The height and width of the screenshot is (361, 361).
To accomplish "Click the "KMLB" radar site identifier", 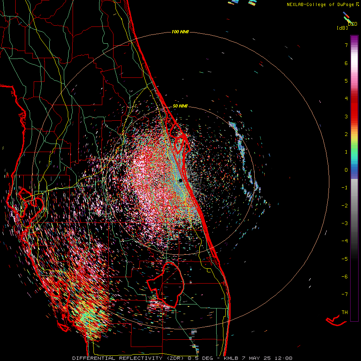I will click(231, 358).
